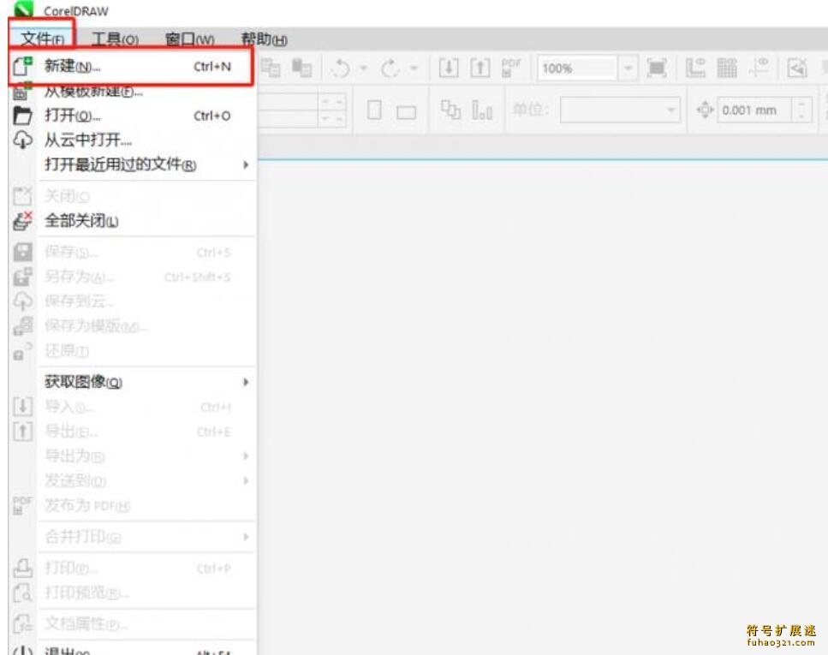Click the 导入(I)... menu entry

[131, 407]
